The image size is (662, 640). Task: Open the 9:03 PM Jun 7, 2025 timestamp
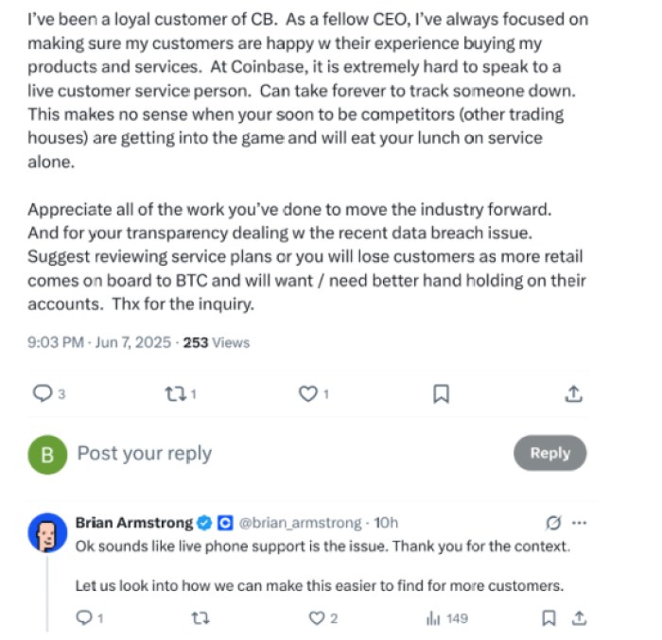[97, 342]
